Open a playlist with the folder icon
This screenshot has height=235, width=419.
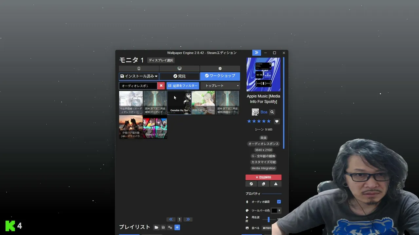(x=156, y=227)
